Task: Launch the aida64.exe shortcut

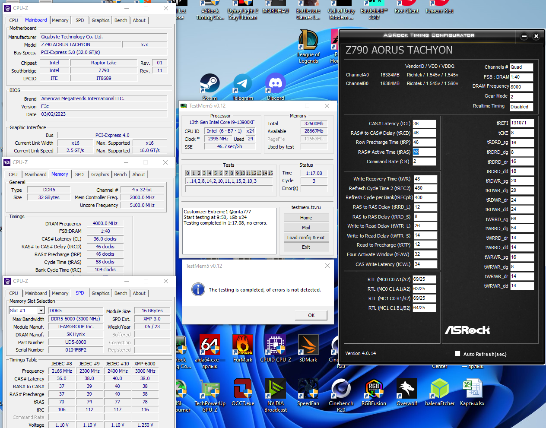Action: (x=210, y=352)
